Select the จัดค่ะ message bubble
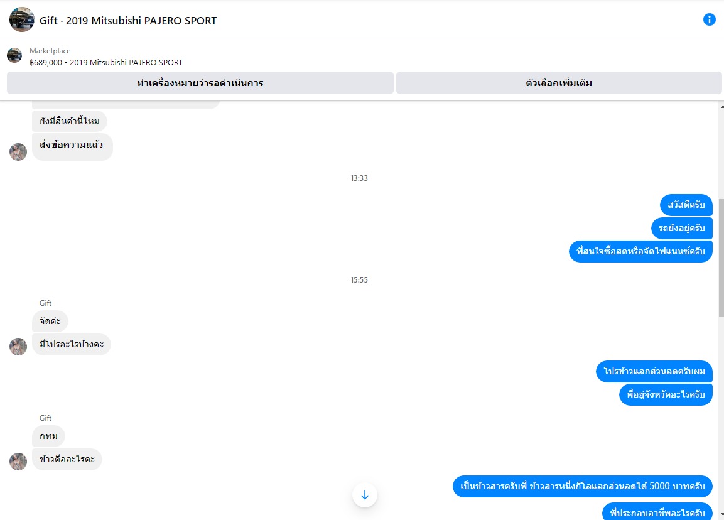Viewport: 724px width, 520px height. coord(50,321)
